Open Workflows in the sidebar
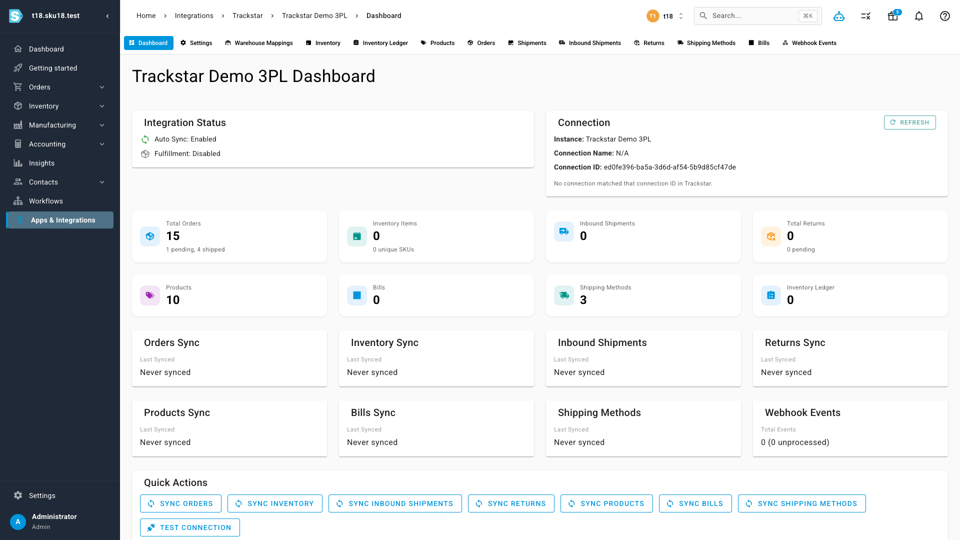This screenshot has height=540, width=960. pyautogui.click(x=60, y=201)
